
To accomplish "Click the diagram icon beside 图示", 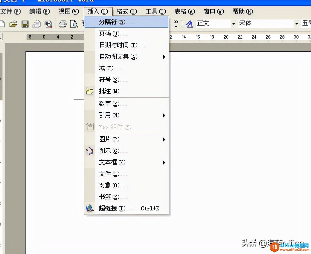I will (90, 151).
